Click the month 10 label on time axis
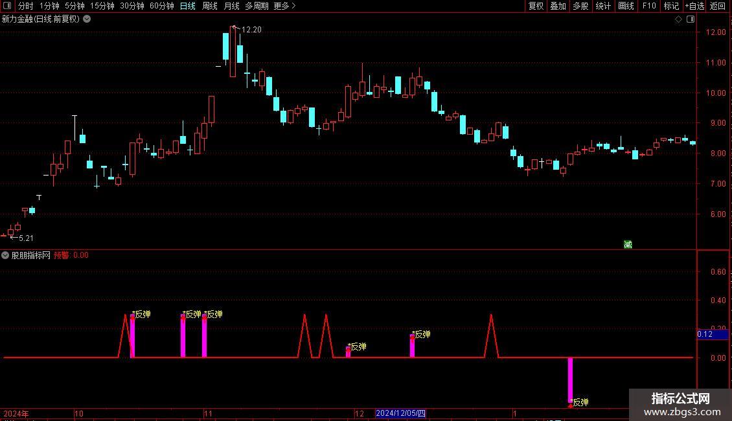This screenshot has width=732, height=421. click(x=79, y=413)
